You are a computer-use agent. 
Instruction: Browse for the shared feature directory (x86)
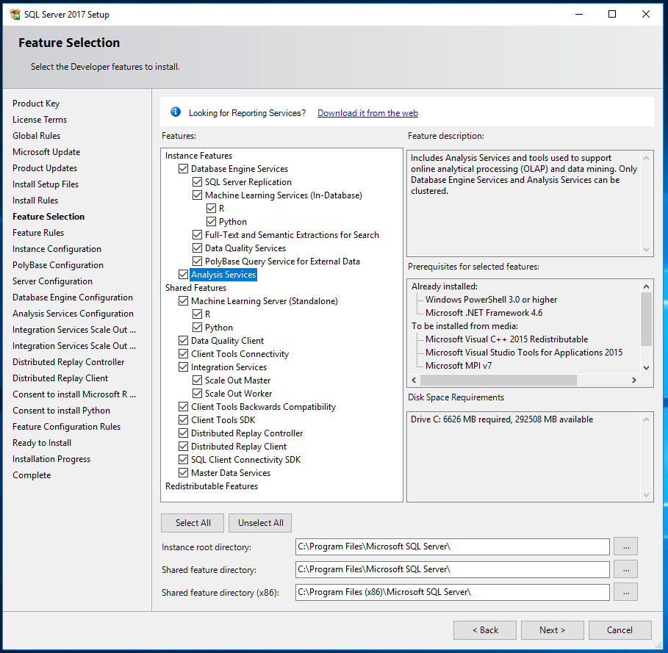[x=625, y=592]
